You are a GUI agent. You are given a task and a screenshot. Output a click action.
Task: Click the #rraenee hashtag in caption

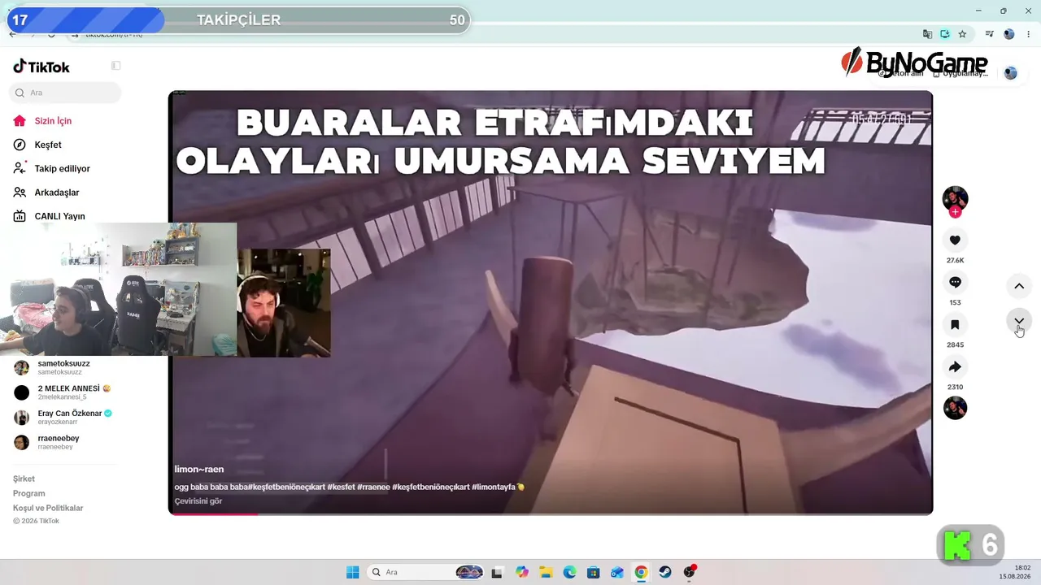[372, 487]
